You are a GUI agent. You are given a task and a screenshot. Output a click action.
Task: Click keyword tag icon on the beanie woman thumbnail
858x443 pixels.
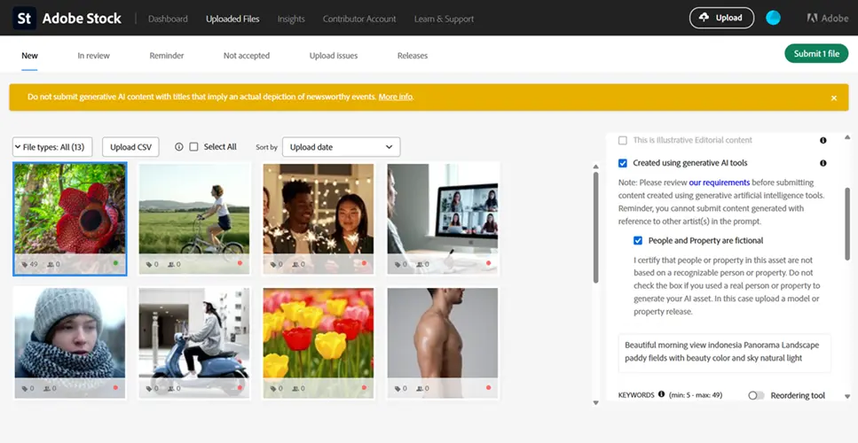click(25, 388)
